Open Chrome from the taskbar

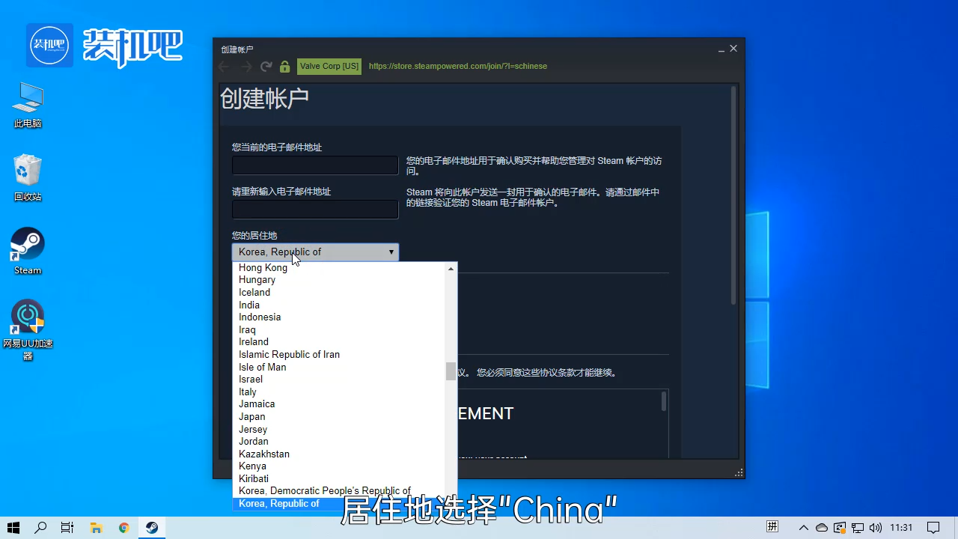pos(123,527)
